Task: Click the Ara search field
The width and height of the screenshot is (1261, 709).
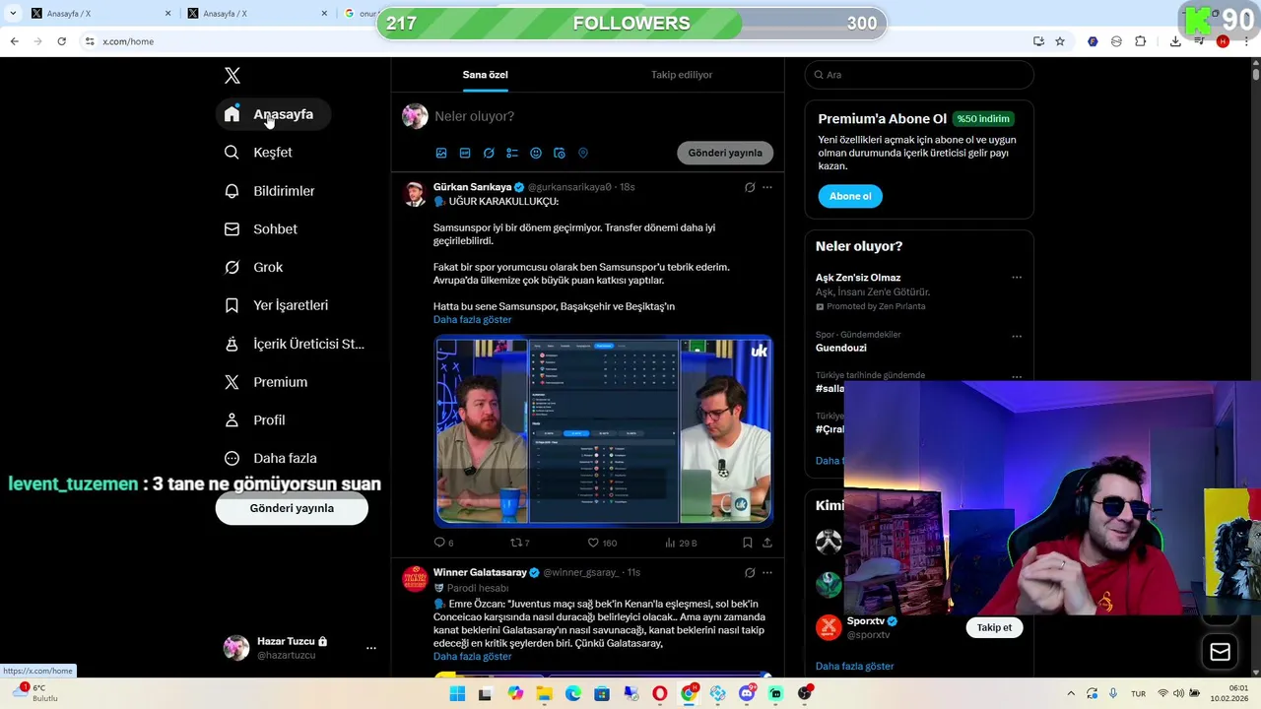Action: pos(919,75)
